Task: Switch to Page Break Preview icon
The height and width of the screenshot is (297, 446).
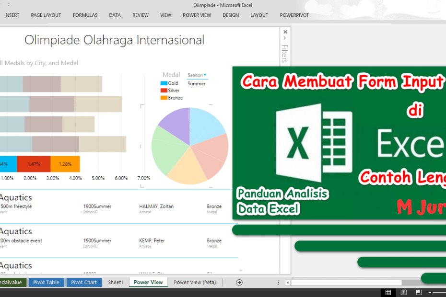Action: click(x=419, y=292)
